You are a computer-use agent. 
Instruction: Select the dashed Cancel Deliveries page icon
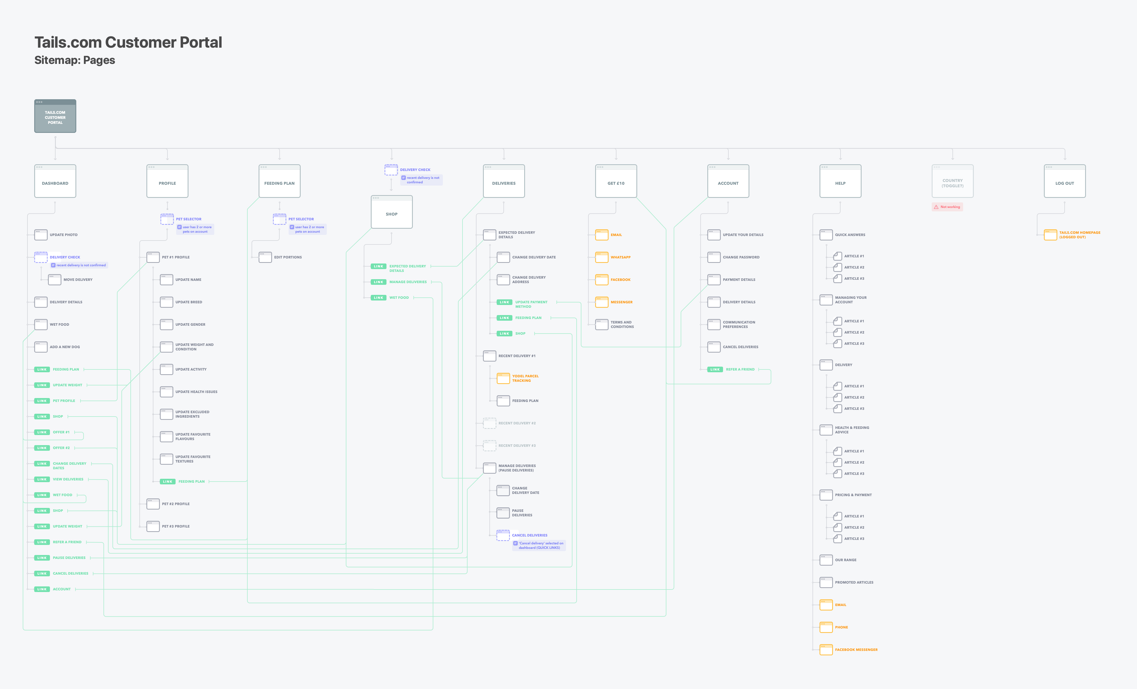coord(503,535)
